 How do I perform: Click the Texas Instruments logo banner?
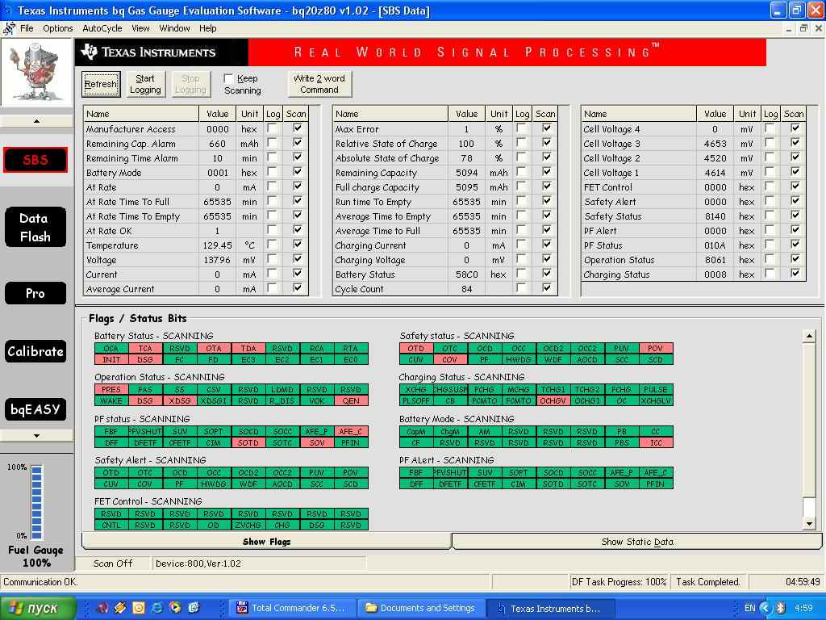pyautogui.click(x=161, y=52)
